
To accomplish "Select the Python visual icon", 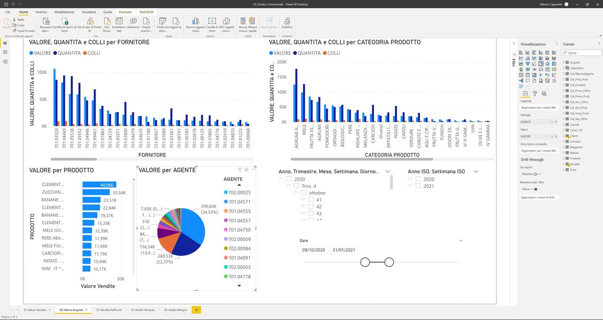I will coord(547,75).
